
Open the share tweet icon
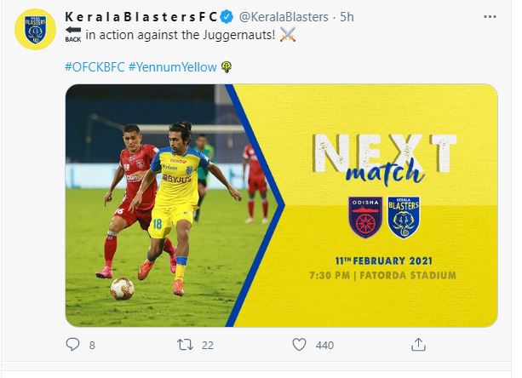(418, 345)
